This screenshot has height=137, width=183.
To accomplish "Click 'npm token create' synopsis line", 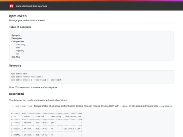I will click(x=37, y=80).
